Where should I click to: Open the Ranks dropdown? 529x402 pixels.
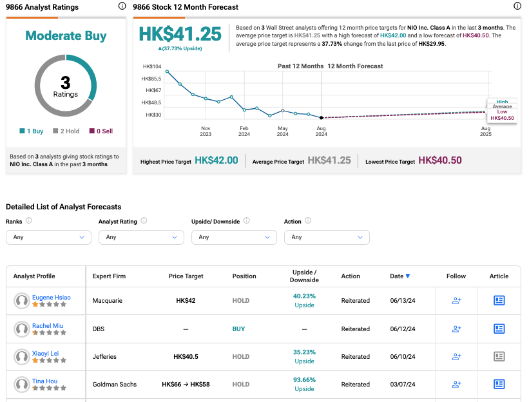[x=48, y=237]
